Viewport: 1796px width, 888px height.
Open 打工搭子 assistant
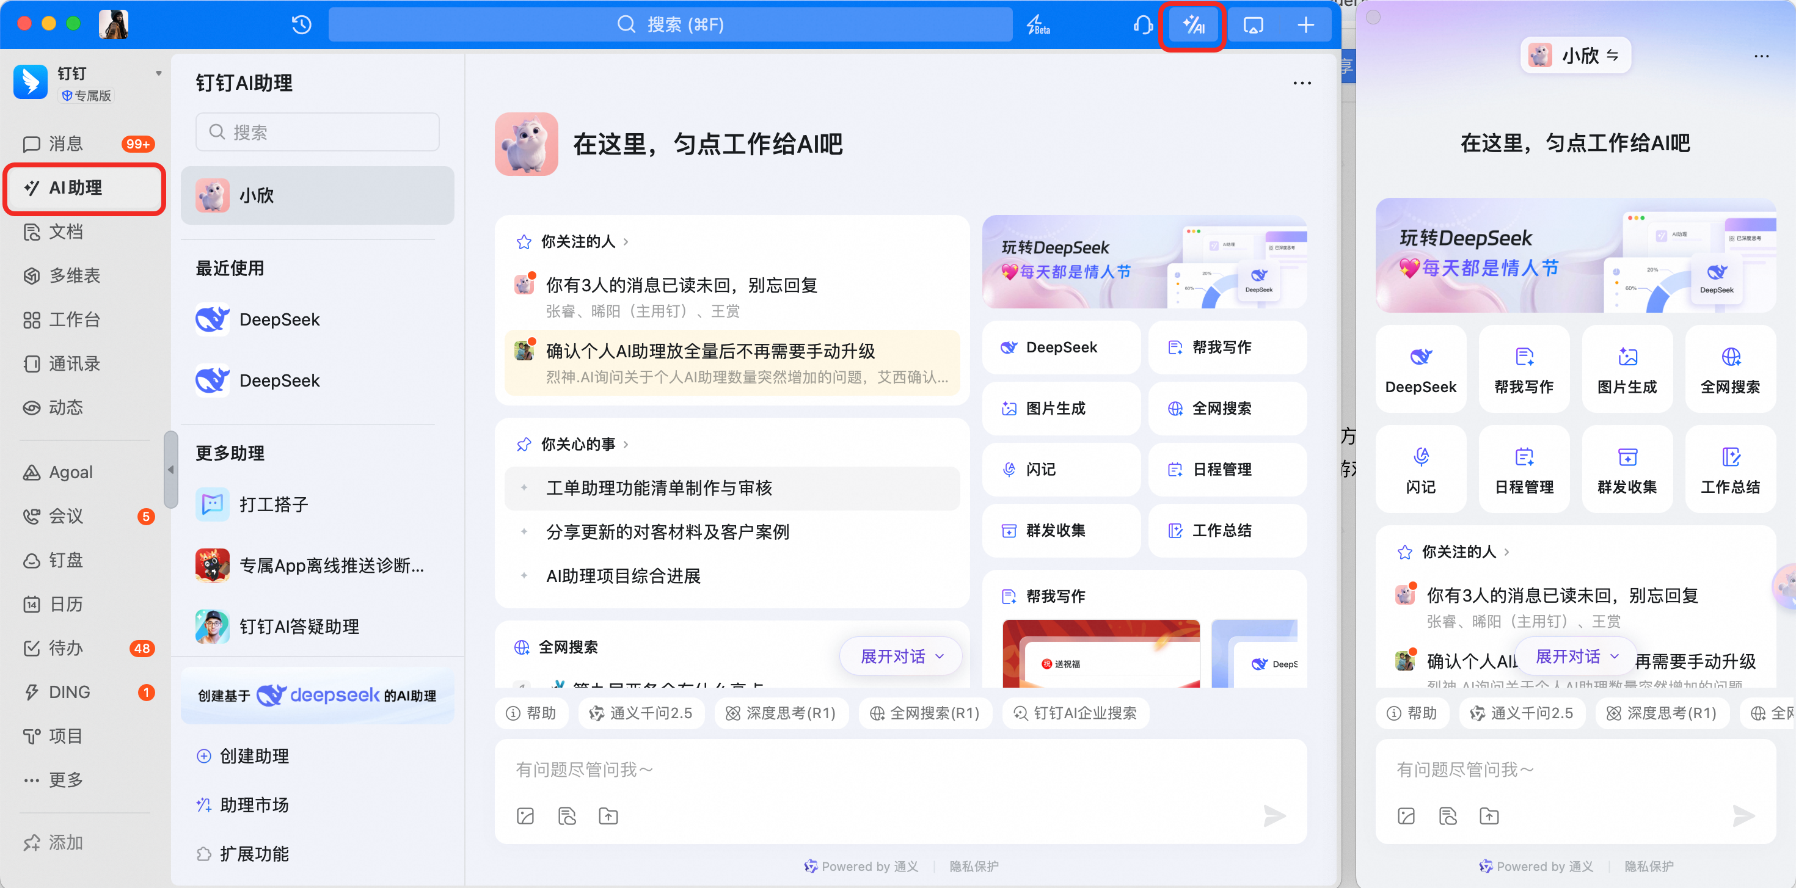click(x=317, y=504)
